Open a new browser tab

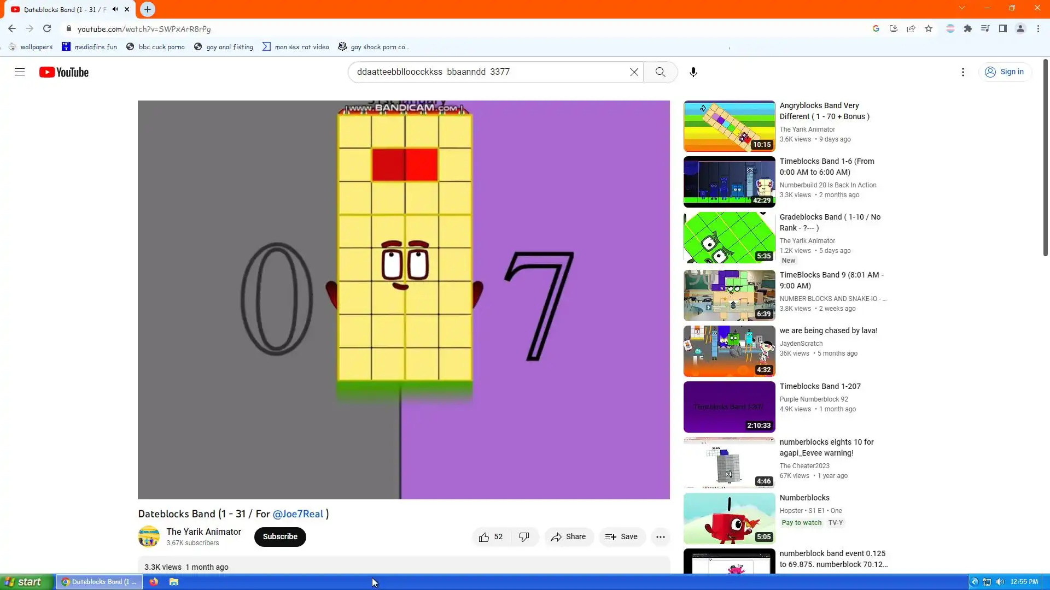coord(148,9)
